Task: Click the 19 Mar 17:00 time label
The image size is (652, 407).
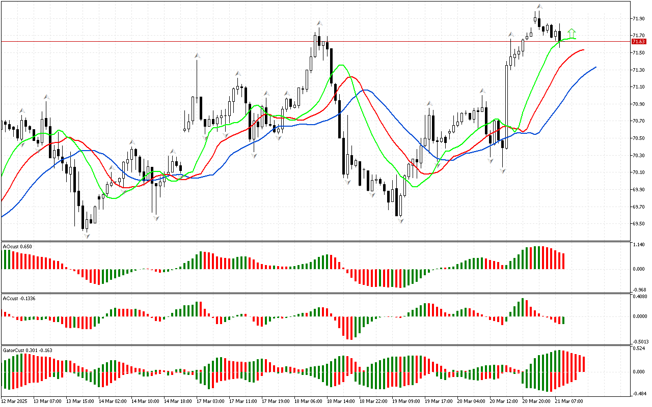Action: tap(439, 401)
